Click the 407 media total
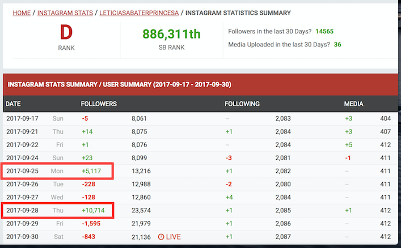The height and width of the screenshot is (248, 401). 385,131
